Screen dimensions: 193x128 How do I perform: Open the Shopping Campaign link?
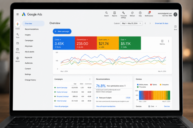(x=63, y=96)
